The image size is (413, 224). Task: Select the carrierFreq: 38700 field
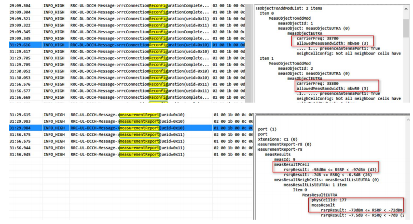click(313, 38)
